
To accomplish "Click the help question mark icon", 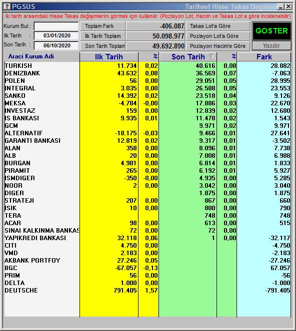I will click(x=7, y=6).
